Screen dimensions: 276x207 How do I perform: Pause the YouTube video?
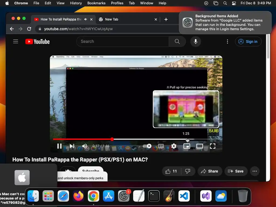[x=60, y=146]
